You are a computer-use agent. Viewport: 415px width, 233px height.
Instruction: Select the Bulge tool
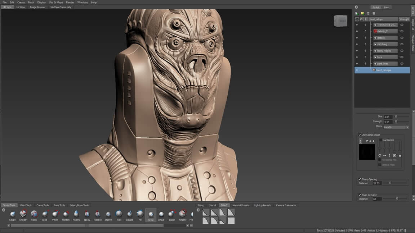tap(171, 214)
